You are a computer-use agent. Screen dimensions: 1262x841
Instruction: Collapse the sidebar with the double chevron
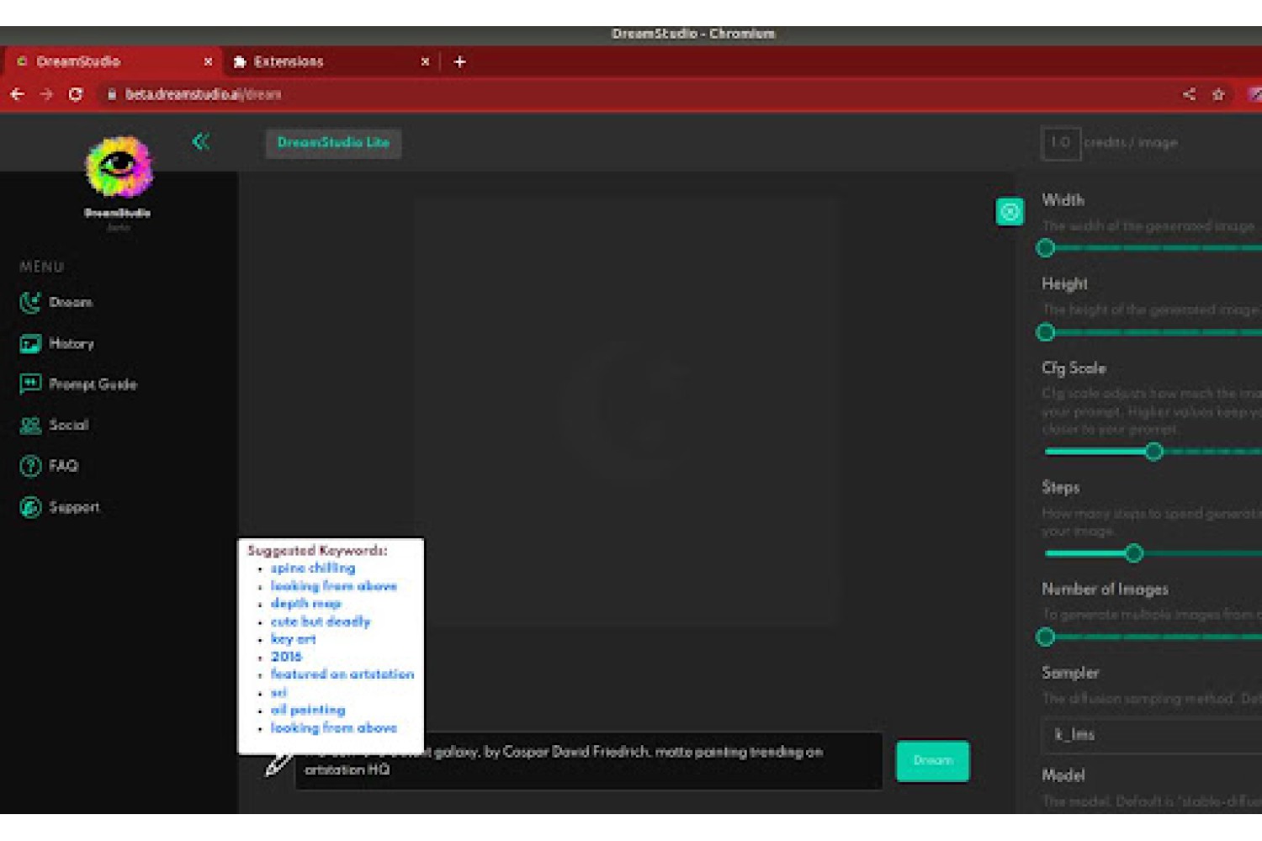click(200, 141)
